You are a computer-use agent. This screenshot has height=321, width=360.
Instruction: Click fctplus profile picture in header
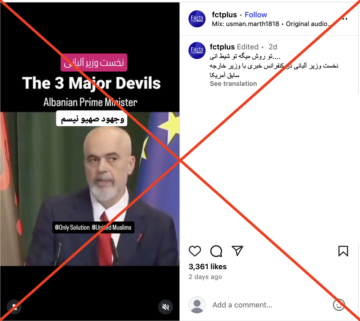(x=197, y=19)
